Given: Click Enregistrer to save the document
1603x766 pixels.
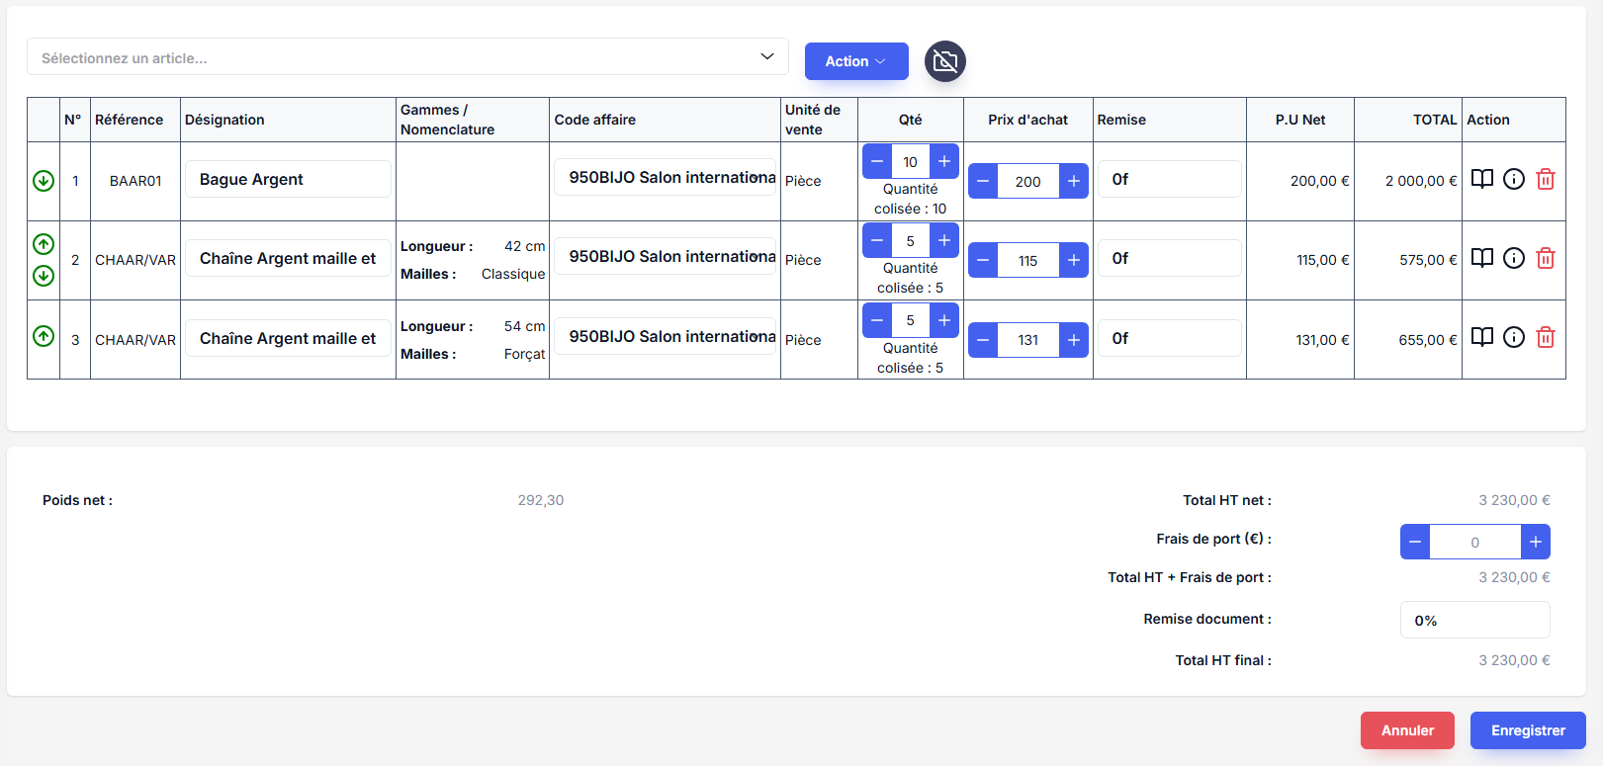Looking at the screenshot, I should [1527, 730].
